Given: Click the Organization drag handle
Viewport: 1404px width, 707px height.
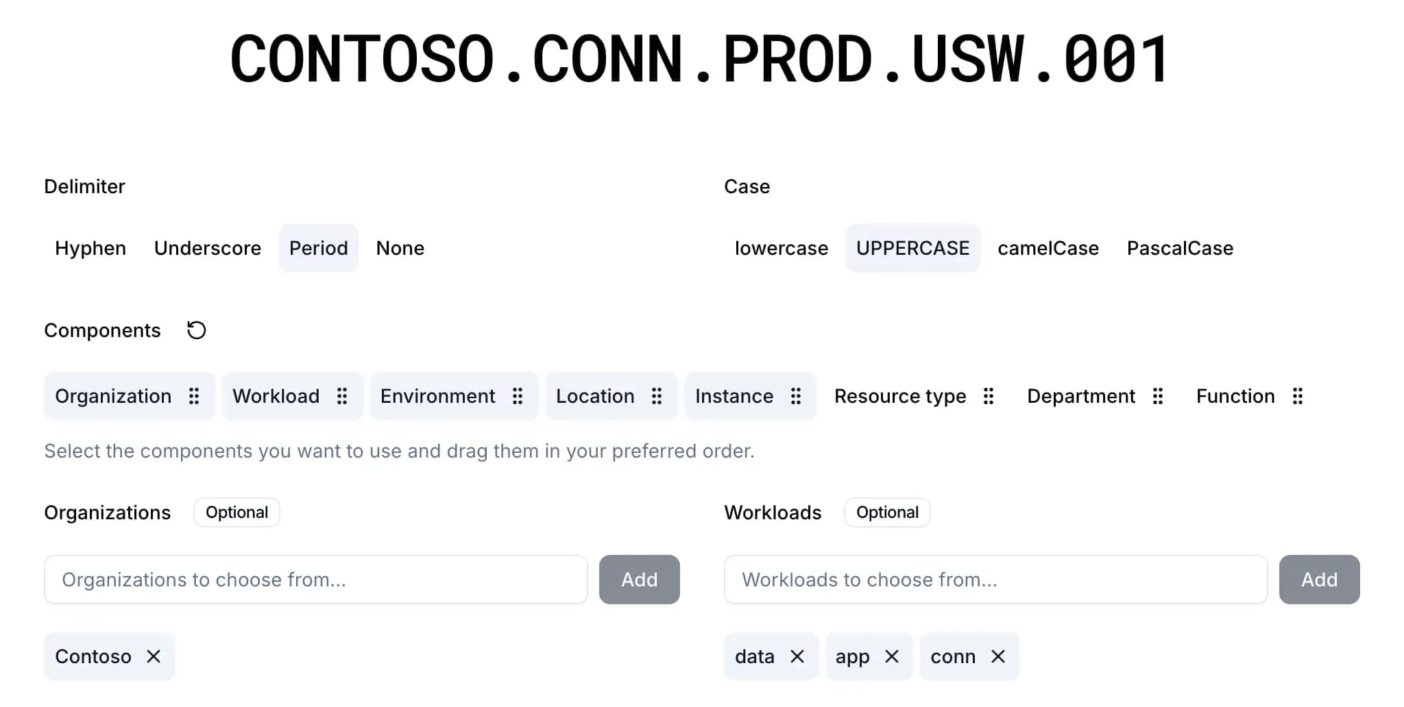Looking at the screenshot, I should pos(194,396).
